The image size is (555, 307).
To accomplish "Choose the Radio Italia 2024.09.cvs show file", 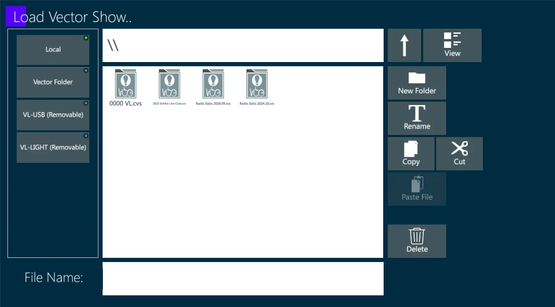I will (x=213, y=88).
